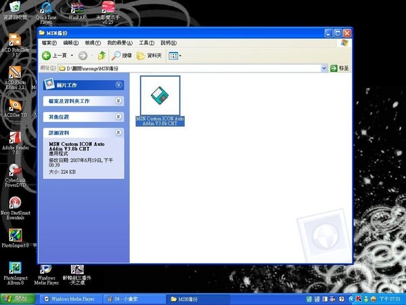Close the MSN備份 window
The height and width of the screenshot is (305, 406).
tap(347, 33)
